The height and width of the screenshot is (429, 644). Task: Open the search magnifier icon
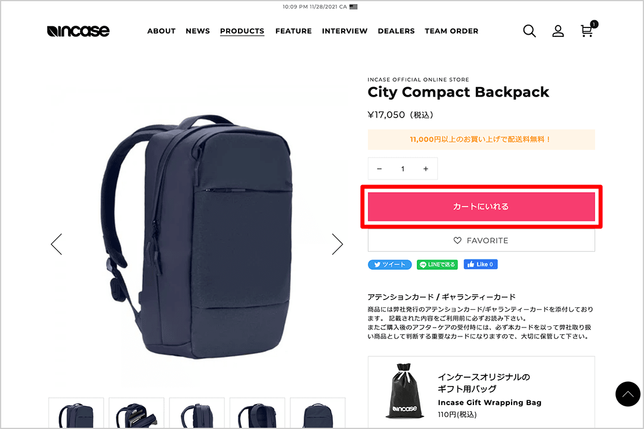coord(530,31)
